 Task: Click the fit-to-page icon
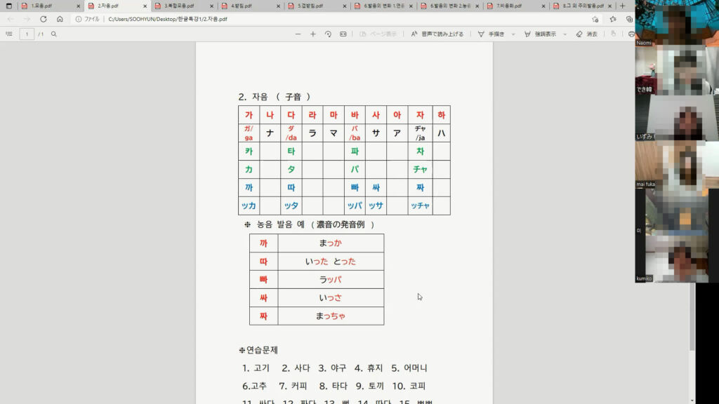(343, 34)
